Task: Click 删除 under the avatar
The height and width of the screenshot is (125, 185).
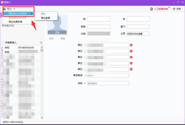Action: point(63,38)
